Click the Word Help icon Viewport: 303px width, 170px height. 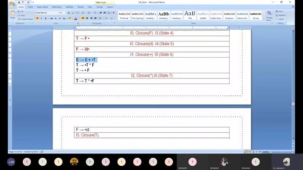pos(293,7)
